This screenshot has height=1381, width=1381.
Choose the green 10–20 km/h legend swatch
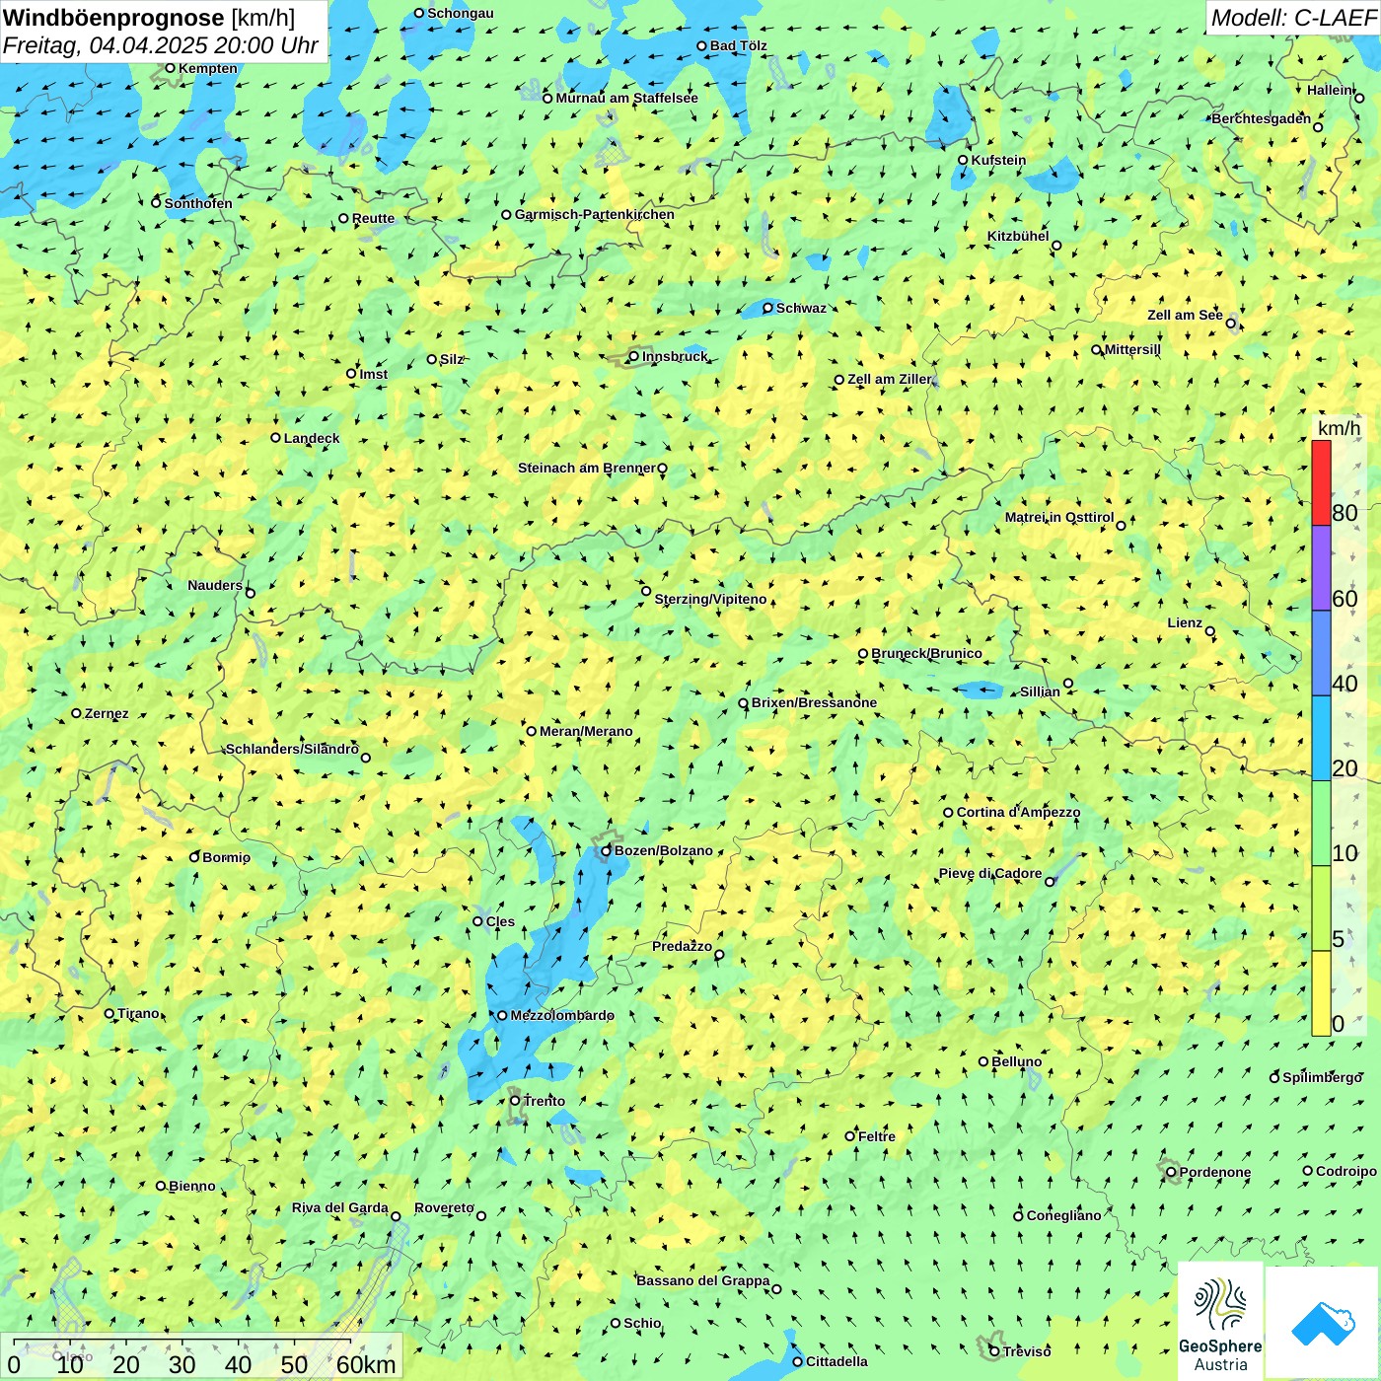click(x=1321, y=824)
